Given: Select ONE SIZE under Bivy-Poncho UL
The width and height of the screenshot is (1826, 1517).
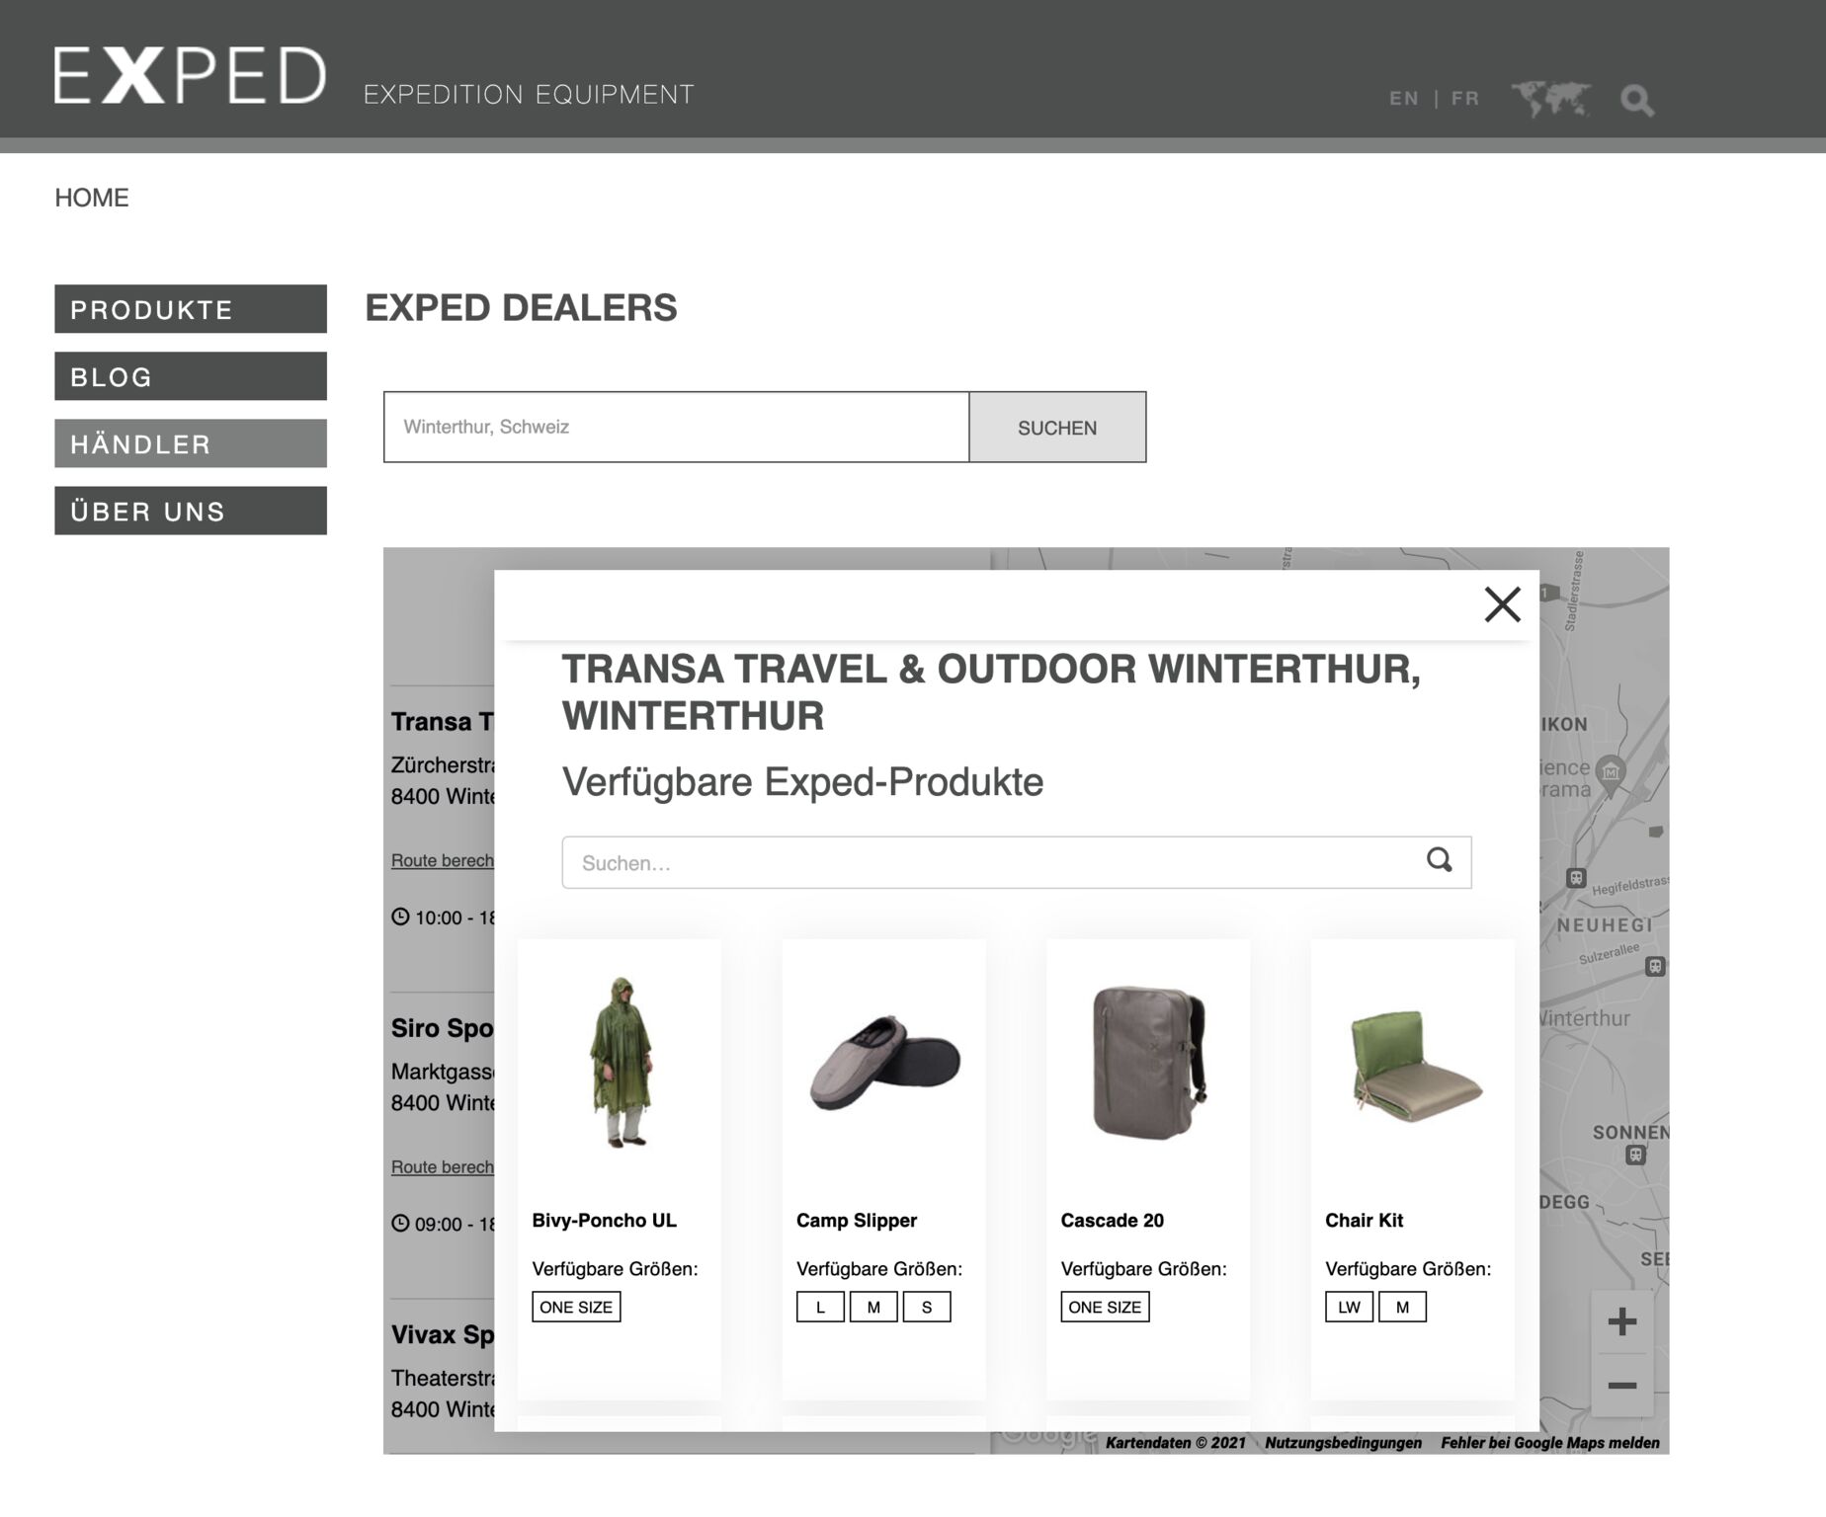Looking at the screenshot, I should point(576,1307).
